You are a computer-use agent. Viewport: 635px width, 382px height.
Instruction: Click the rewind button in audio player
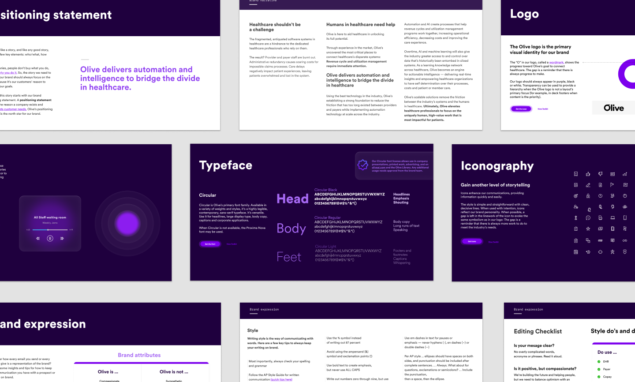(x=37, y=238)
